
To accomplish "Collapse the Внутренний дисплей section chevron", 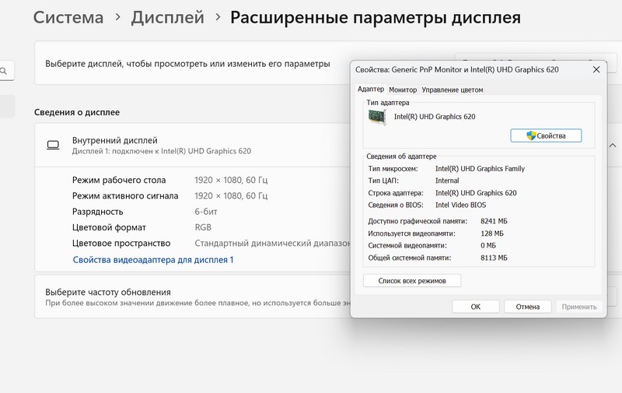I will (x=613, y=145).
